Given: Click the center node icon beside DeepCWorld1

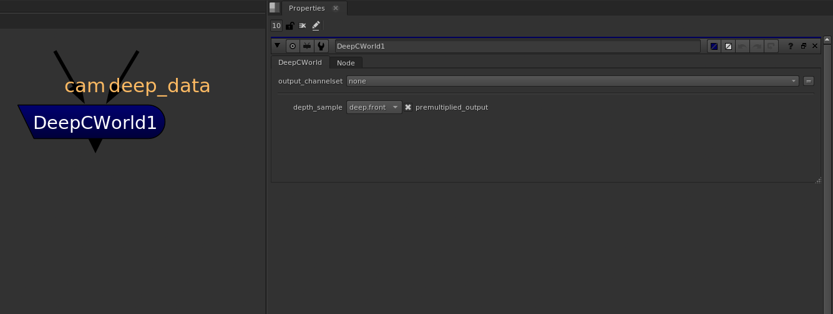Looking at the screenshot, I should tap(292, 46).
